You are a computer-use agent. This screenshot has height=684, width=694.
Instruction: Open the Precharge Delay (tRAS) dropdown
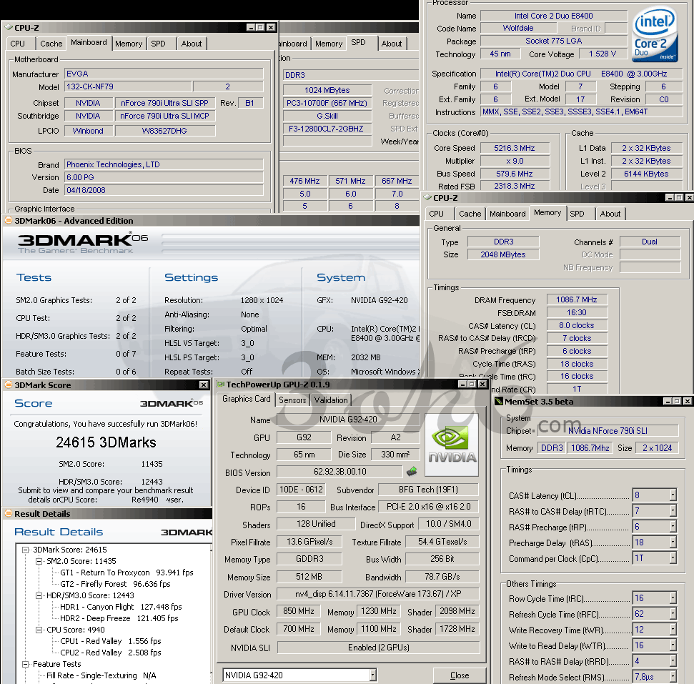(673, 542)
